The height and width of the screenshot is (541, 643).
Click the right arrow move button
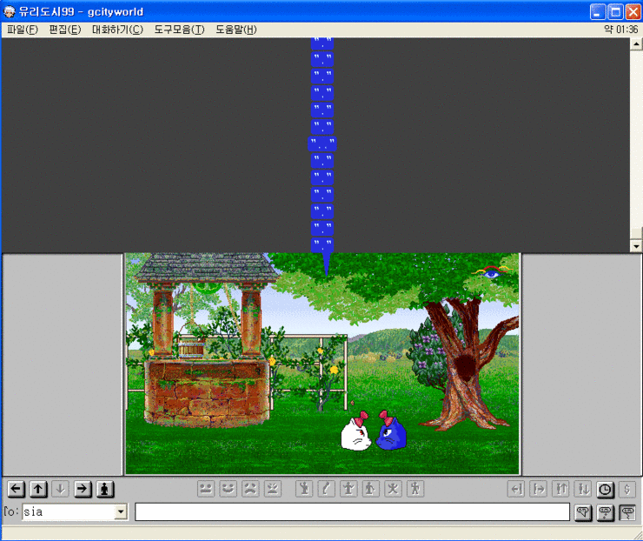pyautogui.click(x=83, y=489)
